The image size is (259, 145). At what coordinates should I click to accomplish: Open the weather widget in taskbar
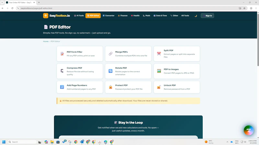coord(209,142)
